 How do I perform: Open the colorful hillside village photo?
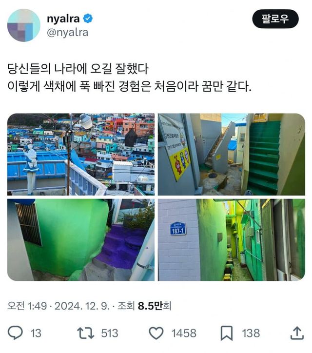81,154
